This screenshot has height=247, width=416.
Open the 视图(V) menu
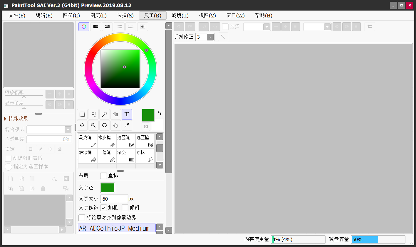(207, 16)
